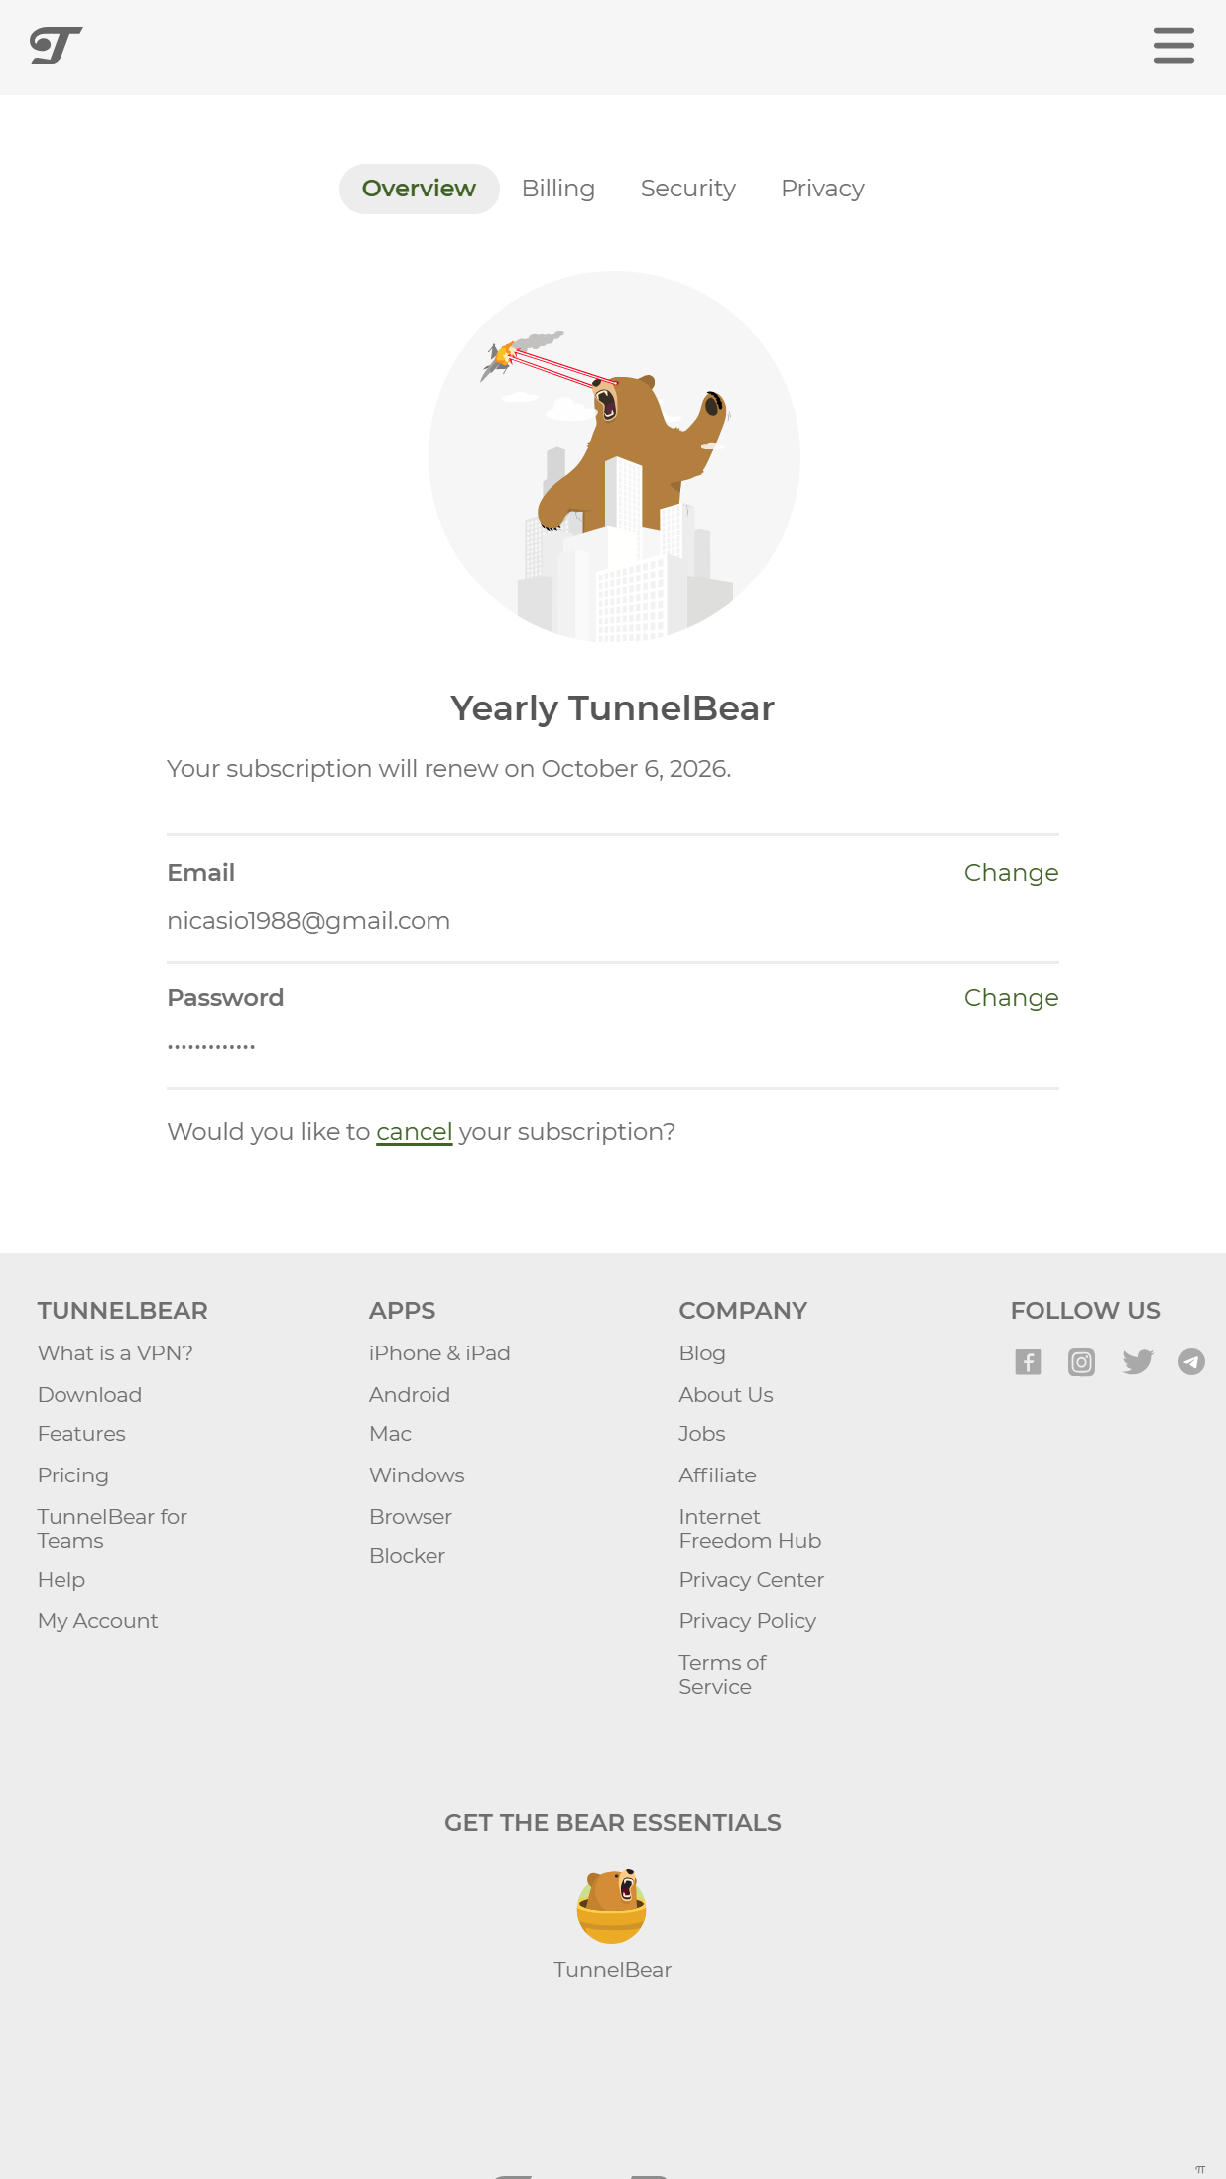This screenshot has height=2179, width=1226.
Task: Click the TunnelBear app icon in footer
Action: pos(612,1907)
